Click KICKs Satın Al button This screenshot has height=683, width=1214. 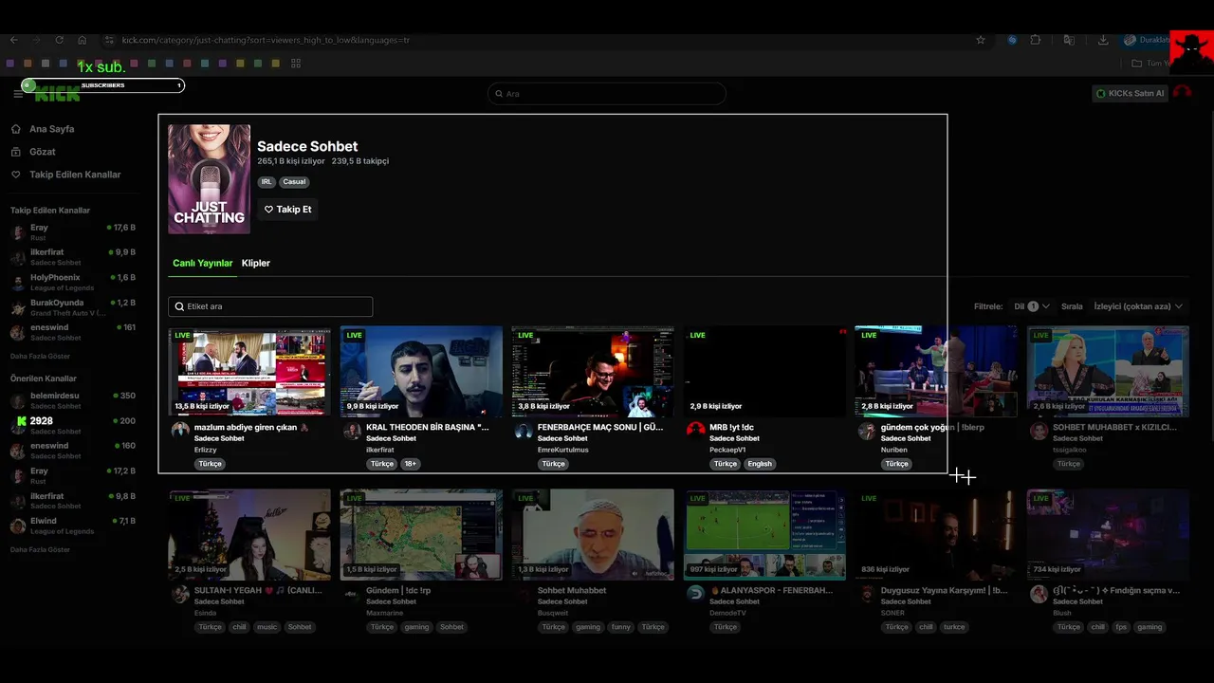[1130, 93]
